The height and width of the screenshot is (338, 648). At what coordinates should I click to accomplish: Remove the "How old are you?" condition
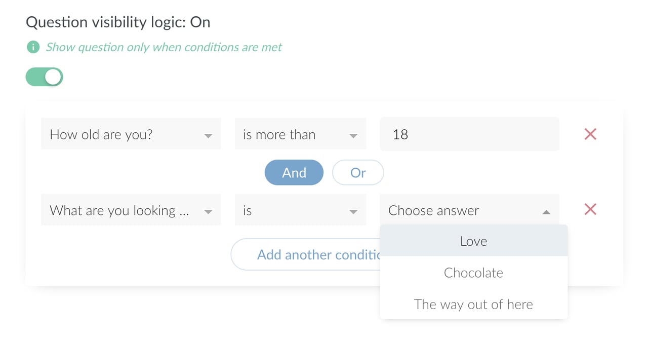point(590,134)
